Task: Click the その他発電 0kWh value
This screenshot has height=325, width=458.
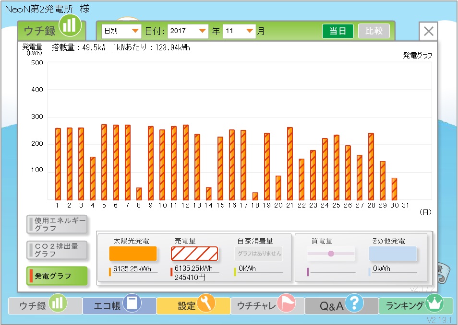Action: [x=382, y=268]
